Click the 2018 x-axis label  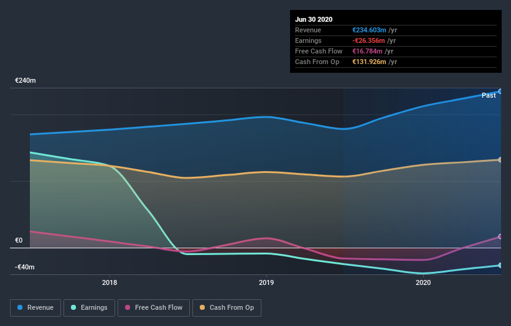[110, 282]
